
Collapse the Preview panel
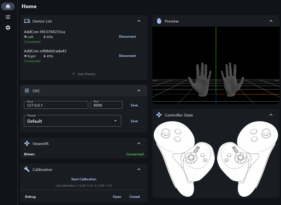pos(271,21)
